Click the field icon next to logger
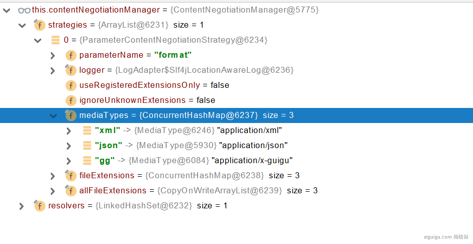Screen dimensions: 473x244 click(x=71, y=70)
